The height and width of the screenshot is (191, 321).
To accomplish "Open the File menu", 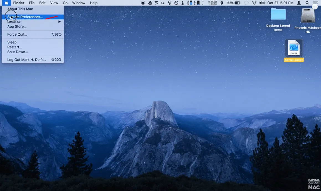I will 32,3.
